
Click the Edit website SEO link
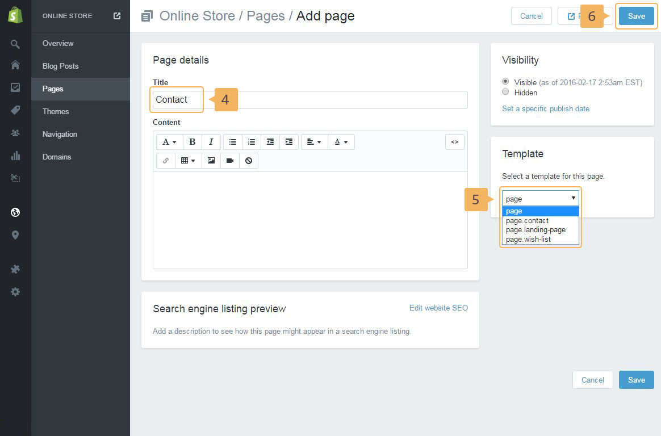[438, 308]
